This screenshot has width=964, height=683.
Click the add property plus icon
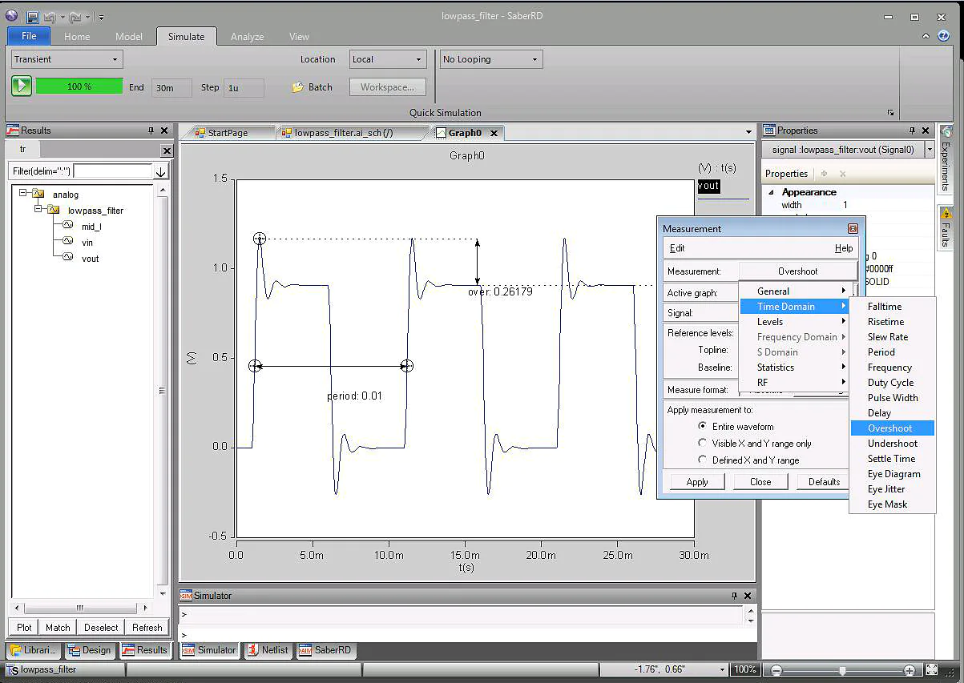(x=824, y=174)
